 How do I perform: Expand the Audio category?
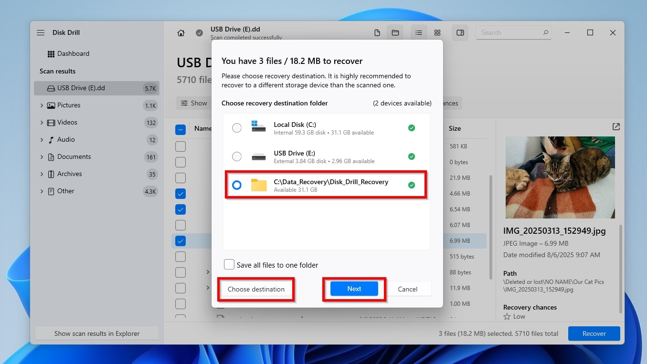coord(42,140)
